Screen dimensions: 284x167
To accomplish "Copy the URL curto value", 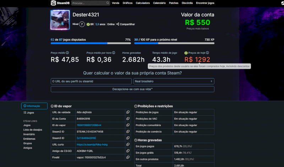I will tap(128, 145).
